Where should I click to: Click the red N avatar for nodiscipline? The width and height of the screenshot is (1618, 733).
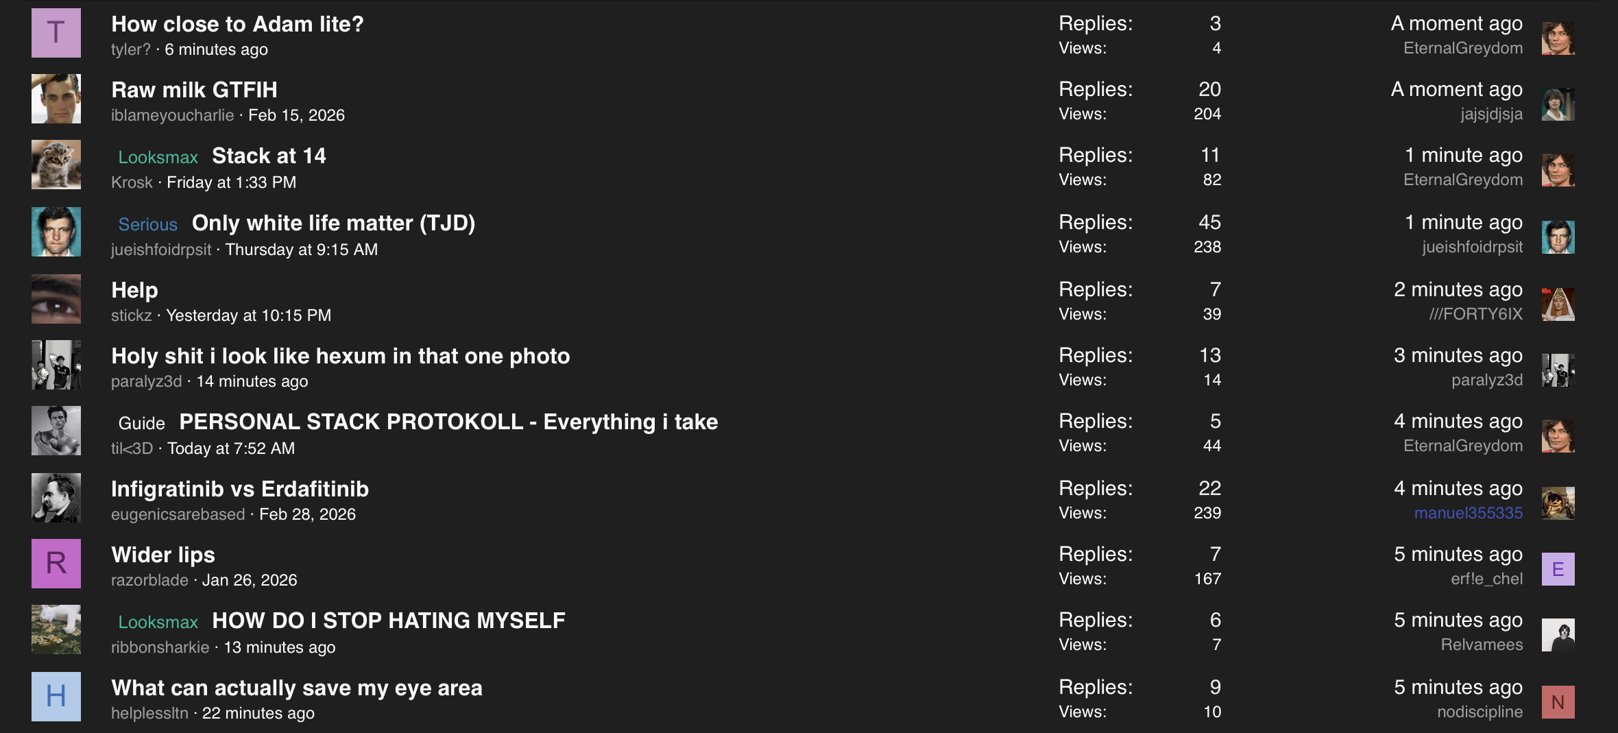pyautogui.click(x=1558, y=702)
